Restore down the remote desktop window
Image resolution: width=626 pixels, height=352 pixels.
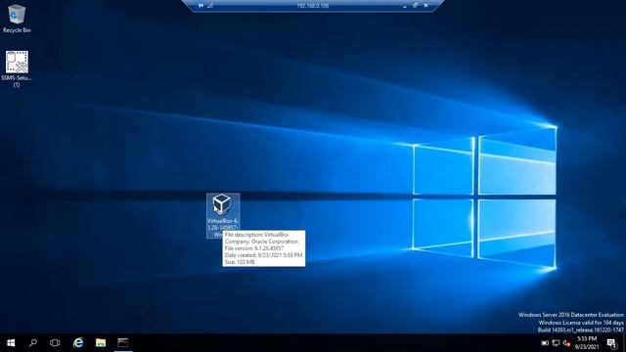tap(415, 6)
